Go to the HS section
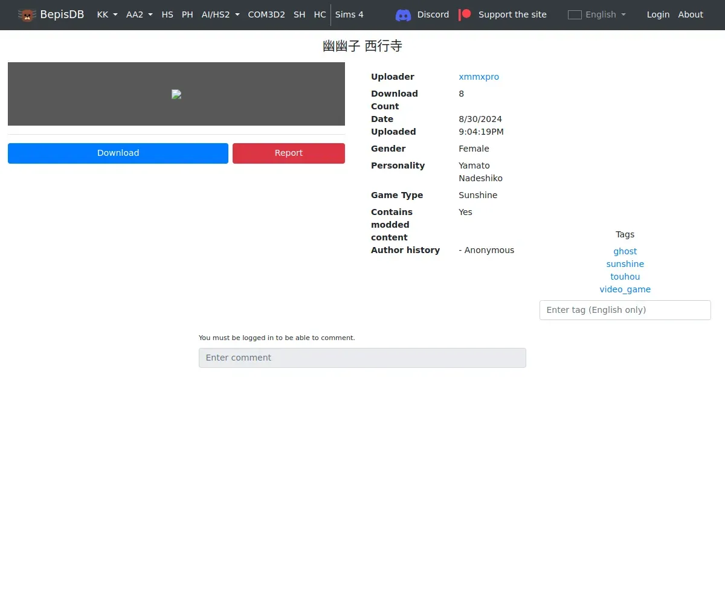 point(167,14)
